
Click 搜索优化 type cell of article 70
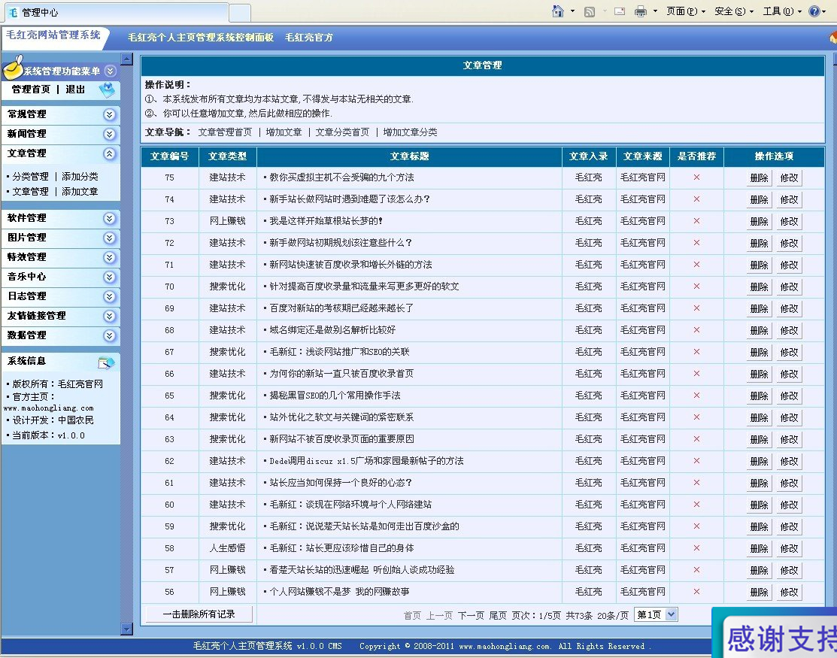[227, 287]
